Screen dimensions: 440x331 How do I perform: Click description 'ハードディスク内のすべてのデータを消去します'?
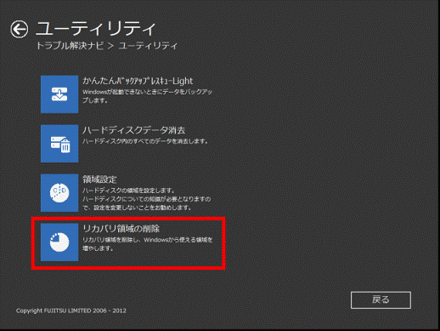[x=145, y=141]
